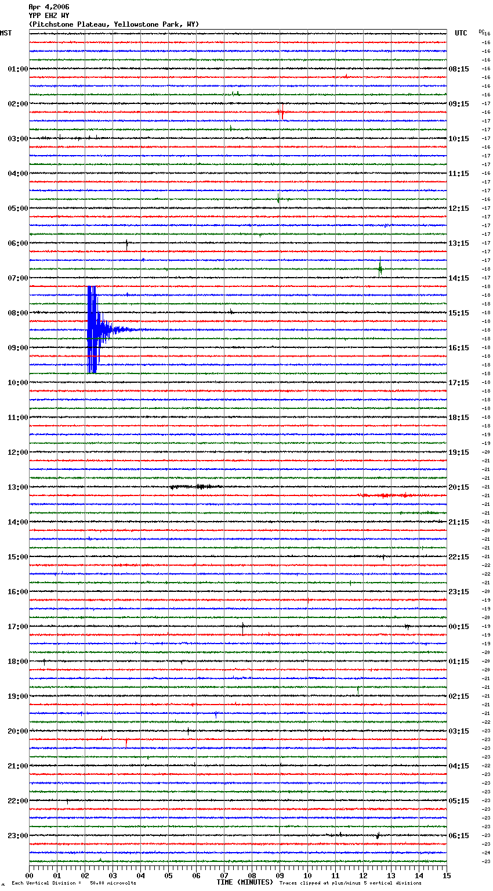Select the 02:00 MST time label
The image size is (493, 891).
coord(18,104)
